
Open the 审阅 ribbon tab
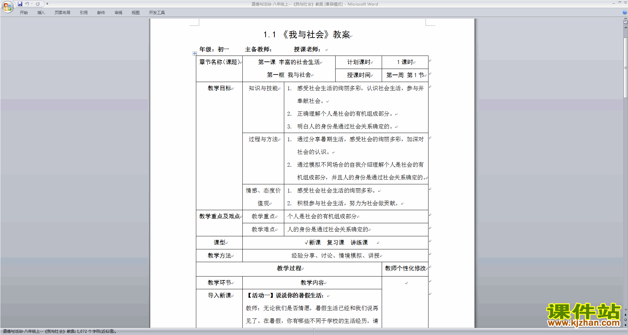tap(118, 13)
